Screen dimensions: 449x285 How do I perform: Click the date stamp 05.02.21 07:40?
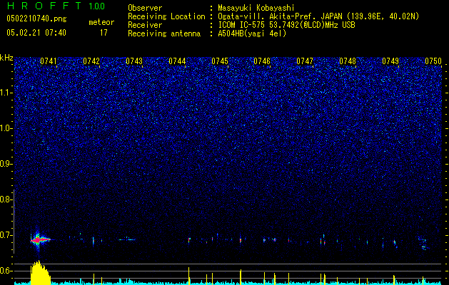coord(36,33)
